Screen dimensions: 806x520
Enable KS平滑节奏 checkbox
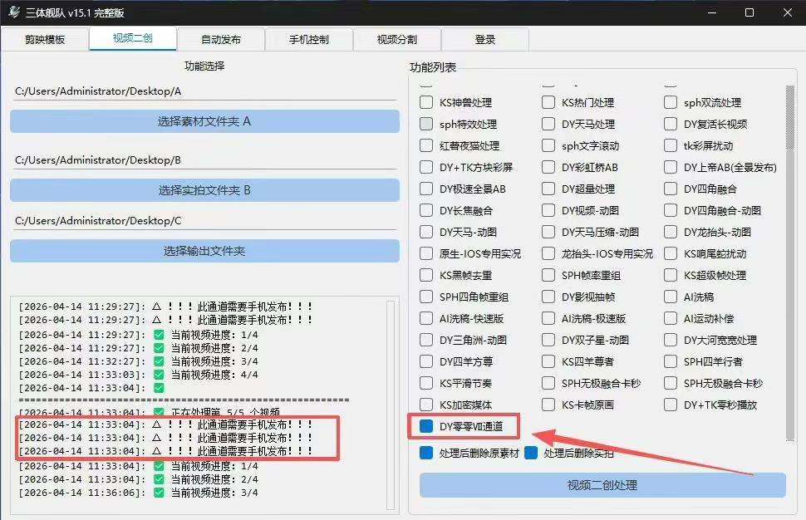426,383
